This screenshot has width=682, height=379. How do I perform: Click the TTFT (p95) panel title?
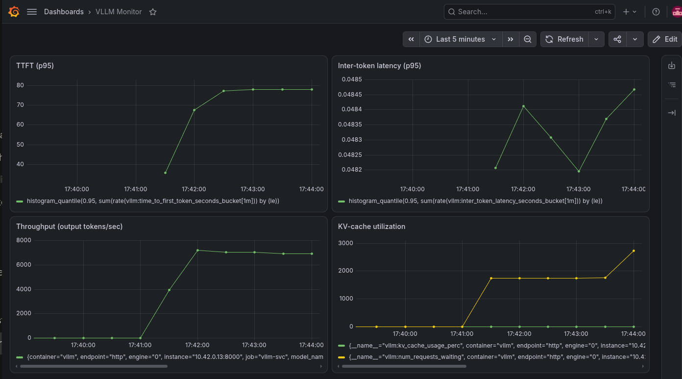pyautogui.click(x=35, y=66)
